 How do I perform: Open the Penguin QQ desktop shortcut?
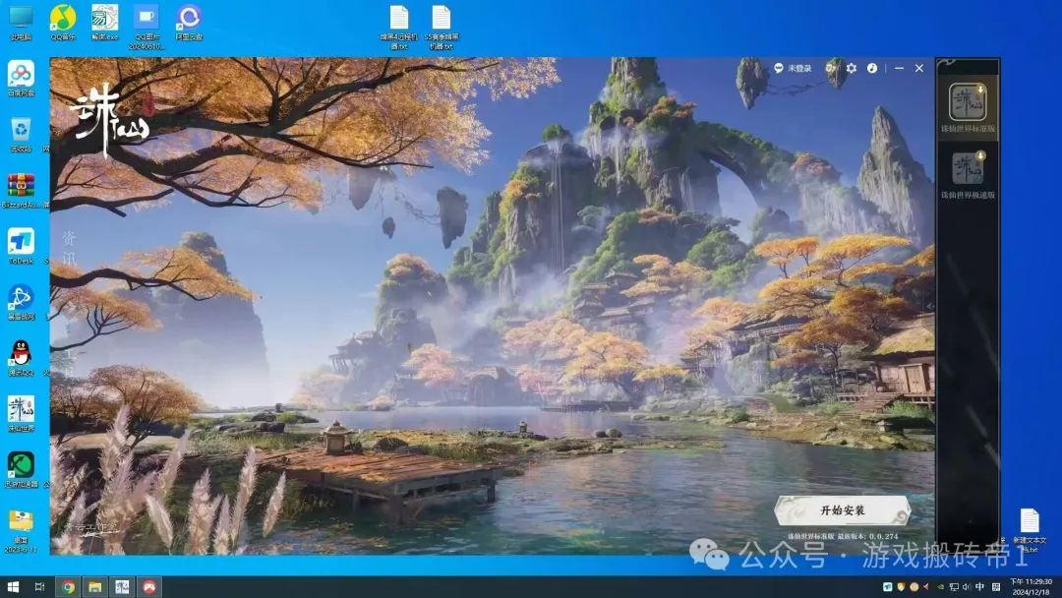coord(21,358)
